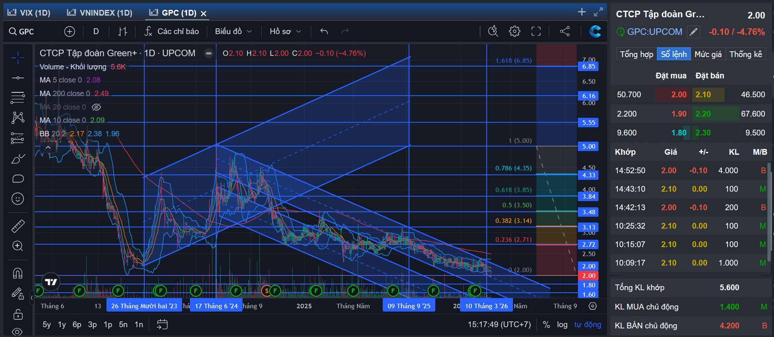The height and width of the screenshot is (337, 774).
Task: Collapse the left drawing toolbar arrow
Action: 32,297
